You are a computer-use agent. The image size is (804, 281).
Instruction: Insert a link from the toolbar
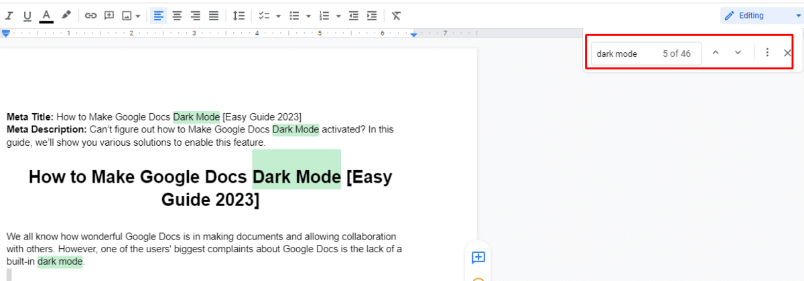pyautogui.click(x=90, y=15)
